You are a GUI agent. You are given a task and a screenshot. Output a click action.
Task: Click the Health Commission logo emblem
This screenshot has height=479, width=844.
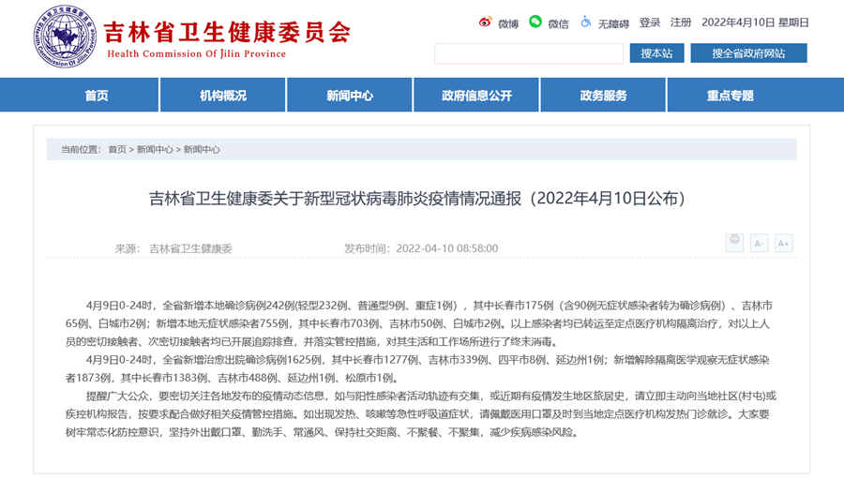[x=65, y=38]
